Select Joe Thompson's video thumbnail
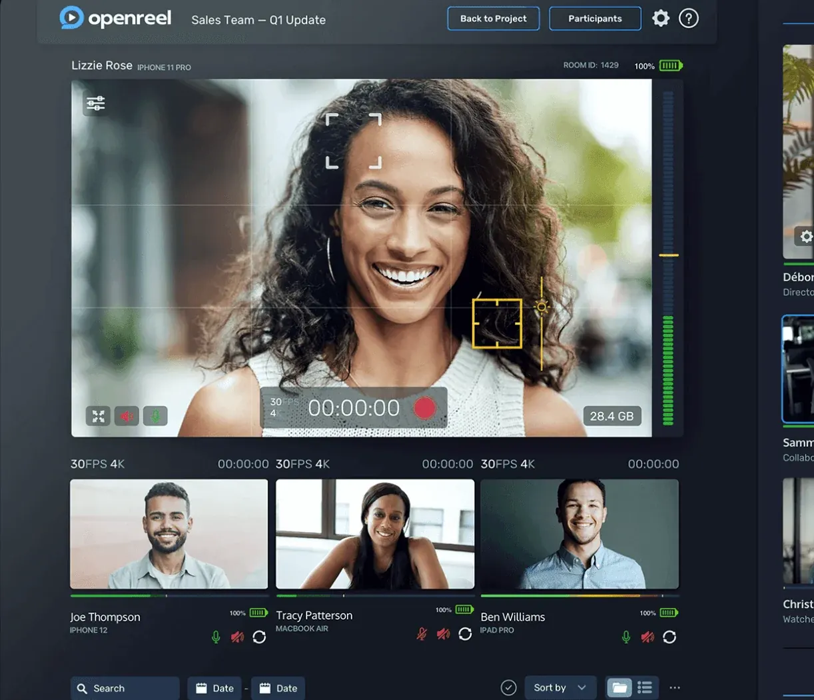Image resolution: width=814 pixels, height=700 pixels. pos(169,534)
